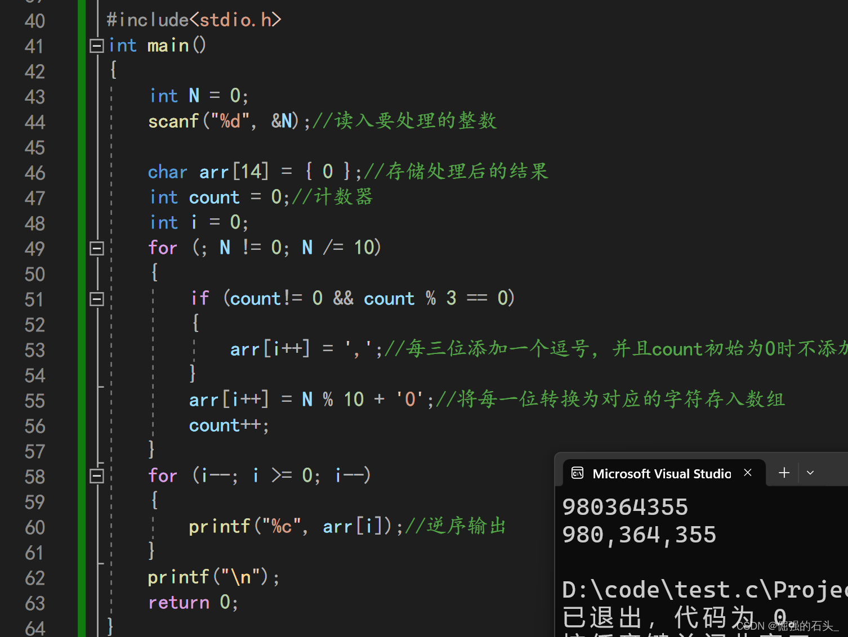Open the terminal tab dropdown chevron

pyautogui.click(x=810, y=473)
